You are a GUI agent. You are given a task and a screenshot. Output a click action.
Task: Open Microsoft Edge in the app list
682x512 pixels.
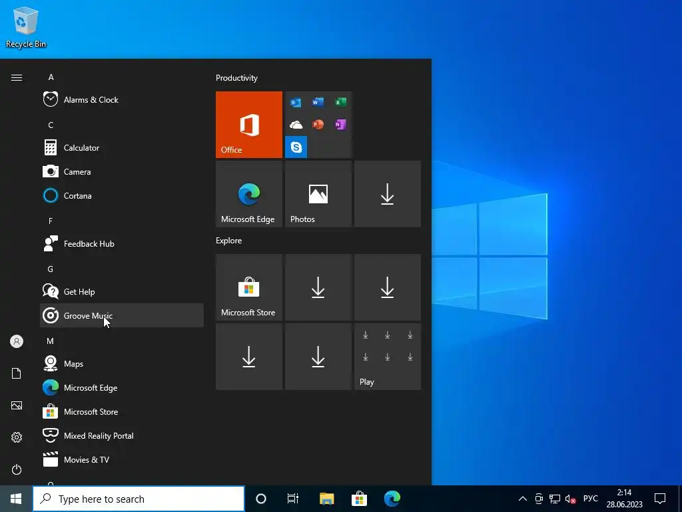[x=122, y=387]
